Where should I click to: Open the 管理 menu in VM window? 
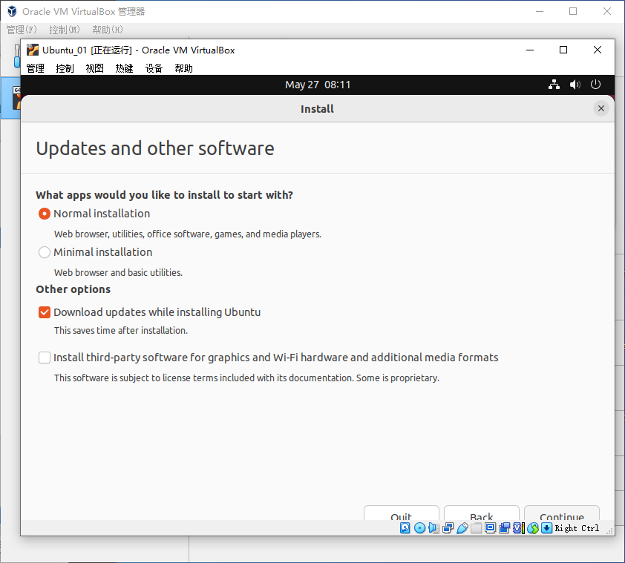coord(35,68)
